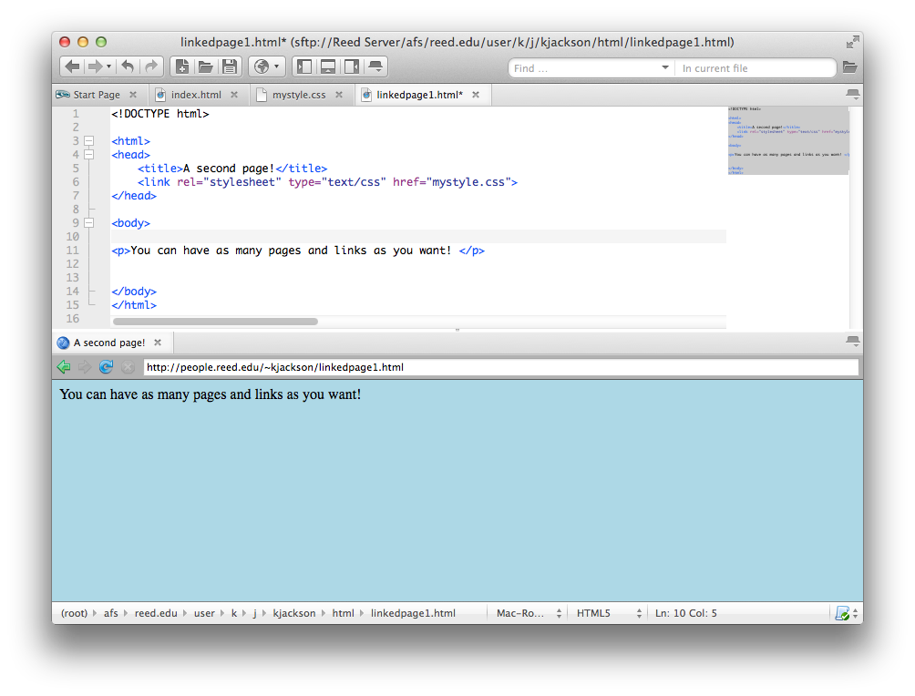The height and width of the screenshot is (696, 915).
Task: Toggle the right pane visibility
Action: coord(352,67)
